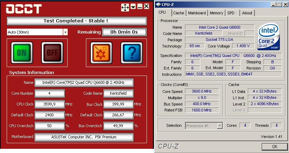Image resolution: width=289 pixels, height=153 pixels.
Task: Click the Rated FSB value 1600.0 MHz
Action: [202, 110]
